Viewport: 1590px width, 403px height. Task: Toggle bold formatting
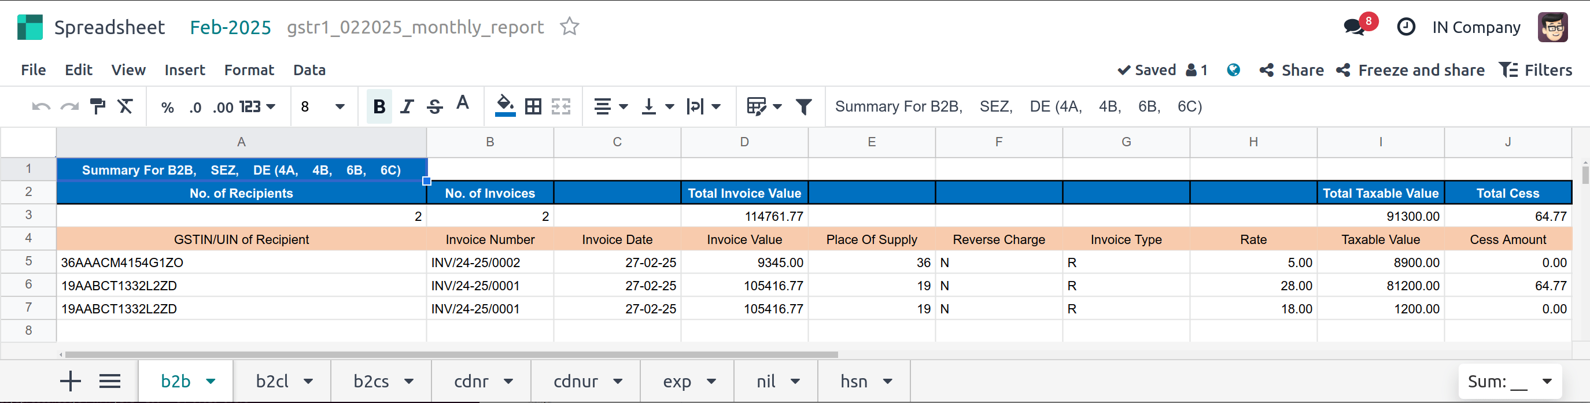coord(379,107)
